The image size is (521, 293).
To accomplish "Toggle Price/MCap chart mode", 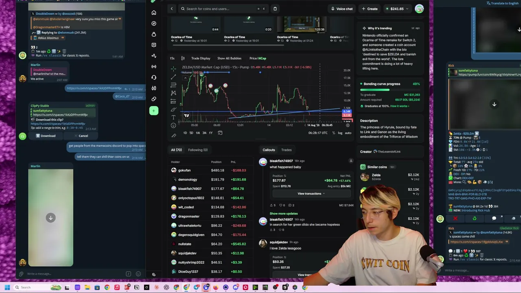I will tap(258, 58).
